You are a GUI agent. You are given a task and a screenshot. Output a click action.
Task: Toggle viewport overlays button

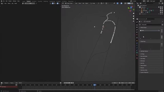tap(121, 3)
